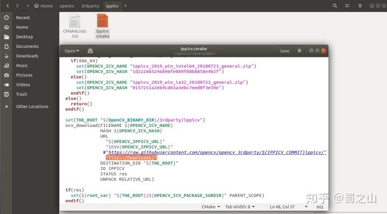Image resolution: width=387 pixels, height=214 pixels.
Task: Go forward with the Files forward arrow
Action: click(x=17, y=6)
